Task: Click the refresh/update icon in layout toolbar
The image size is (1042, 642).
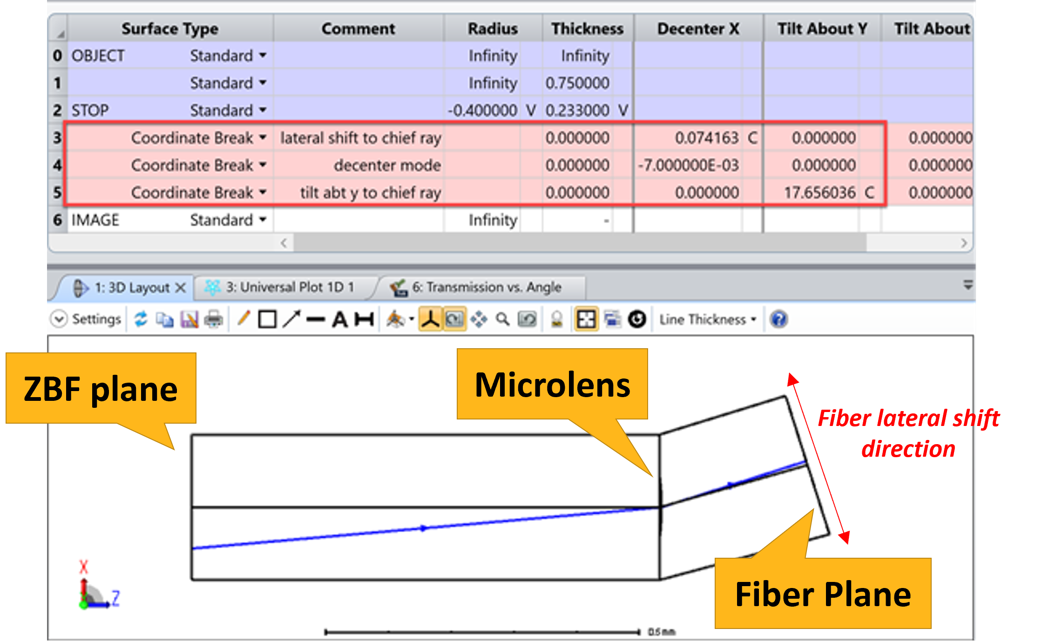Action: pos(141,319)
